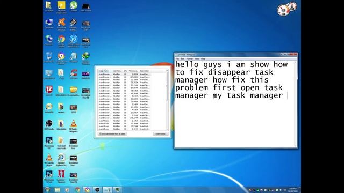The image size is (344, 193).
Task: Open Notepad File menu
Action: (177, 58)
